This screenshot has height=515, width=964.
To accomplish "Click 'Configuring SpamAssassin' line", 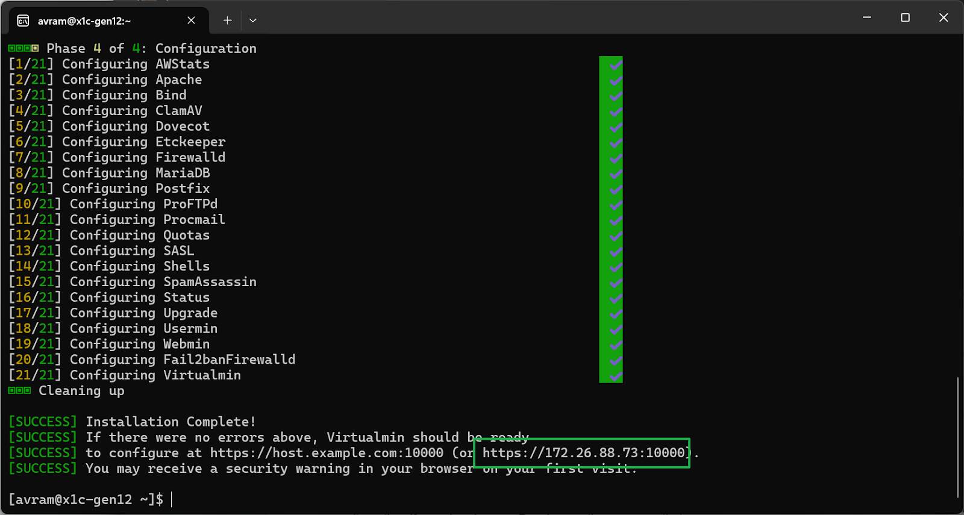I will pos(163,282).
